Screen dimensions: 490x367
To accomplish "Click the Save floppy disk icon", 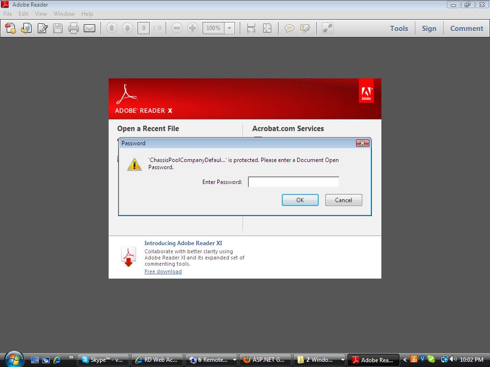I will click(58, 28).
